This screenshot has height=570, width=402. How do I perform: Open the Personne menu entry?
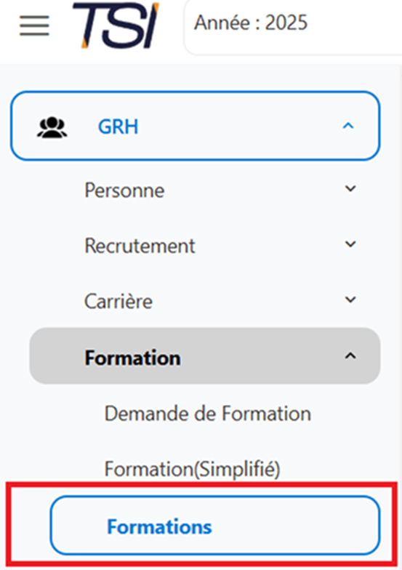click(x=124, y=190)
